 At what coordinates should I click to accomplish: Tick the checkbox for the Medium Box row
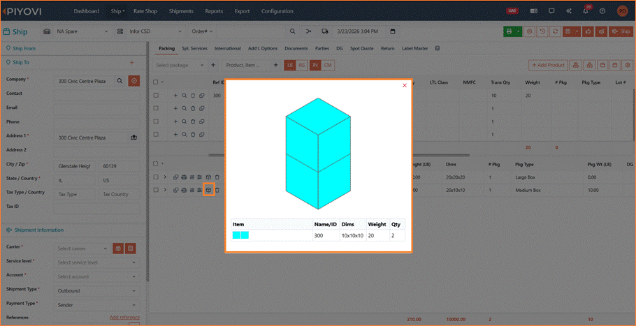point(155,190)
